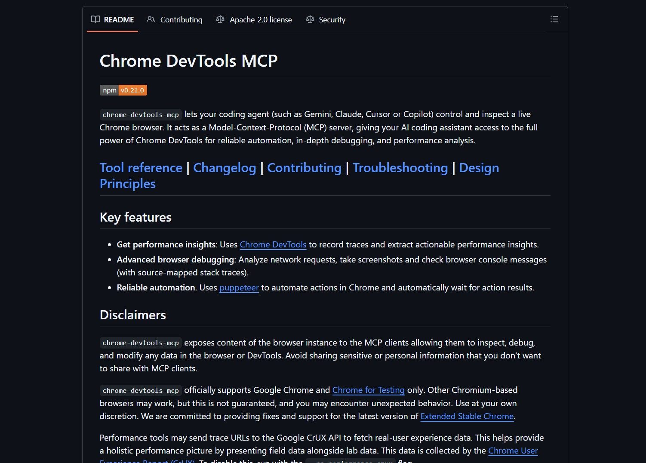Viewport: 646px width, 463px height.
Task: Click chrome-devtools-mcp code before 'lets your coding agent'
Action: [141, 114]
